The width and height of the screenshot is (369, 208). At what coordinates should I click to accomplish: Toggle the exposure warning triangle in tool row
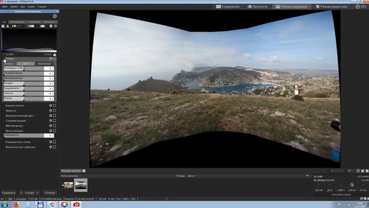coord(7,26)
